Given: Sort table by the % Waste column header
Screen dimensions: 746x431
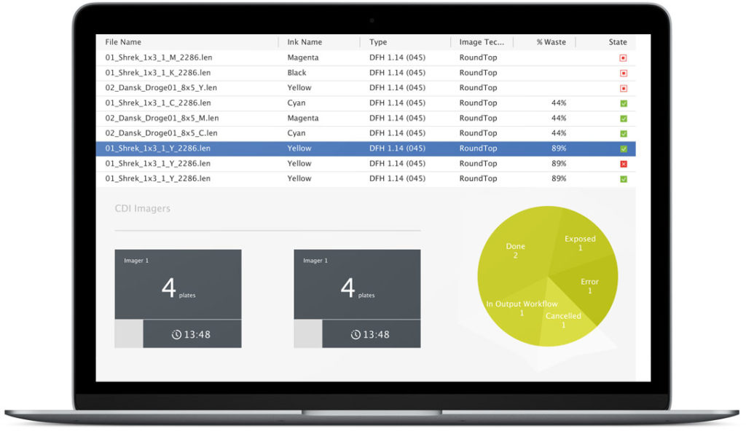Looking at the screenshot, I should tap(551, 42).
